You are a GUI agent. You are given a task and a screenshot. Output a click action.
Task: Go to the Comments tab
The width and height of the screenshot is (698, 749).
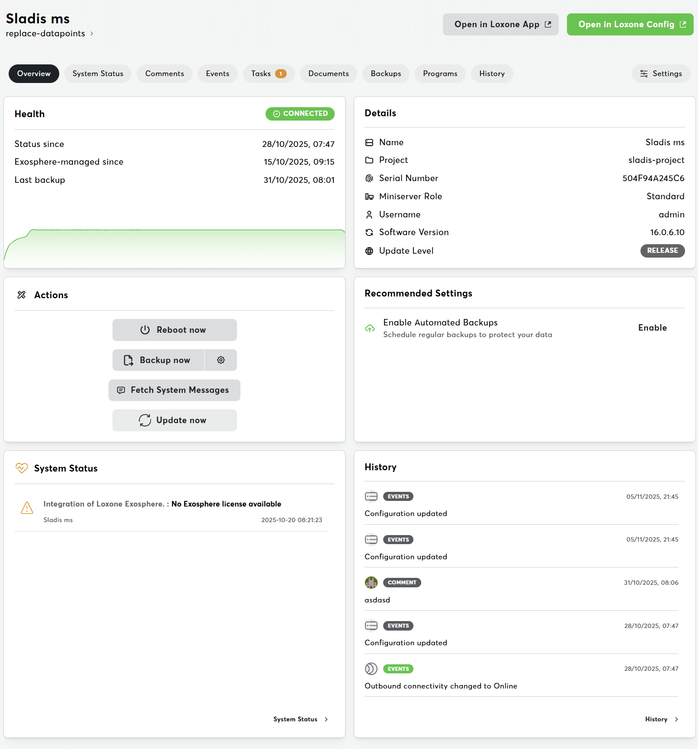pos(164,74)
